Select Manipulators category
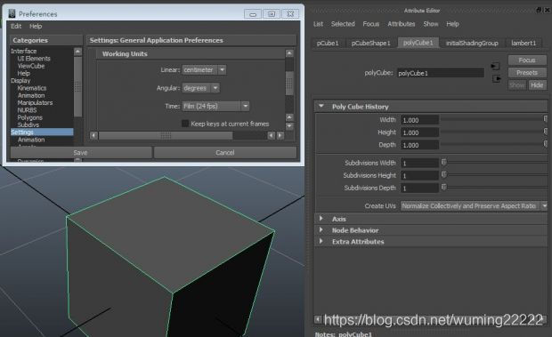This screenshot has width=552, height=337. pyautogui.click(x=35, y=102)
